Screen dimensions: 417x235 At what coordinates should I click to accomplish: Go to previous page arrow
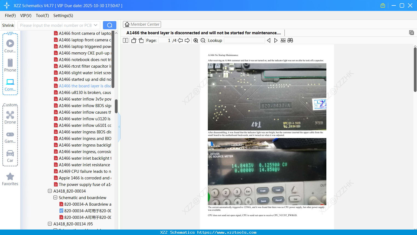coord(180,41)
